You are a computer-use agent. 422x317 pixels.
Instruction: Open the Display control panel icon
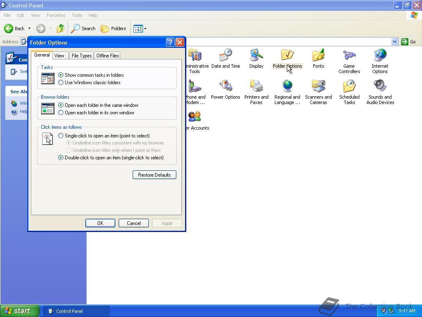tap(256, 59)
